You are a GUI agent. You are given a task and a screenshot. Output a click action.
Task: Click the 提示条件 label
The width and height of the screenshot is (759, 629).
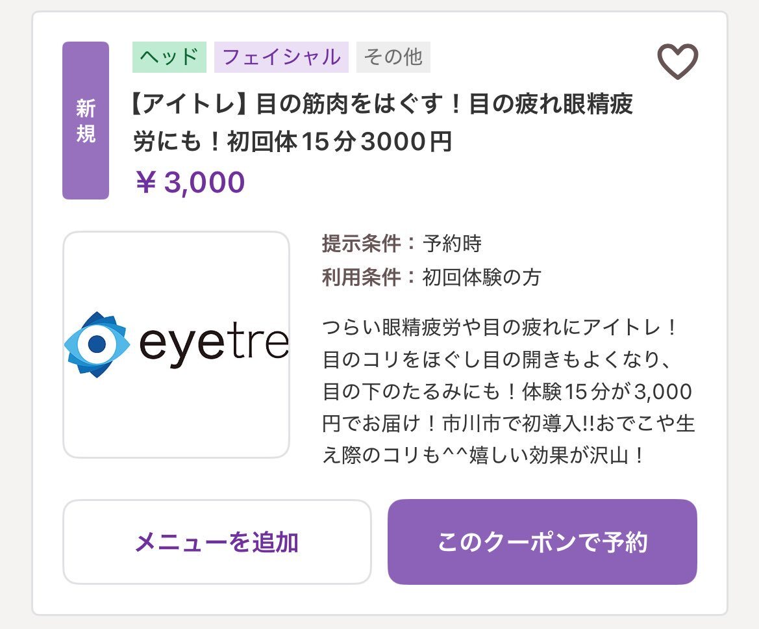pos(362,244)
